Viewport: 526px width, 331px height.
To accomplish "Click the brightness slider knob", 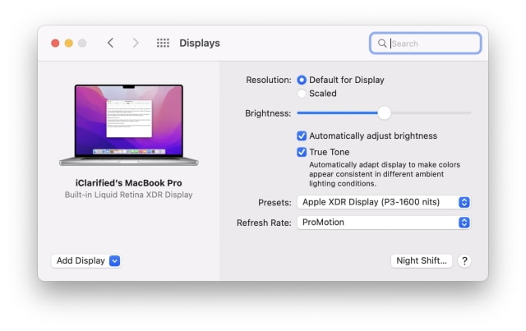I will click(385, 113).
